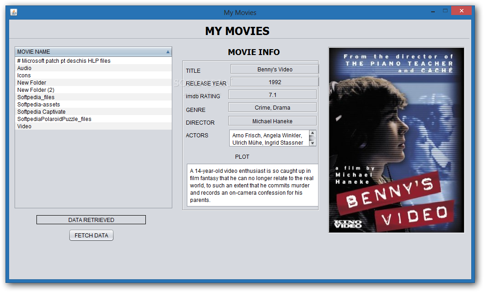This screenshot has height=292, width=484.
Task: Click the MOVIE NAME column header
Action: click(93, 52)
